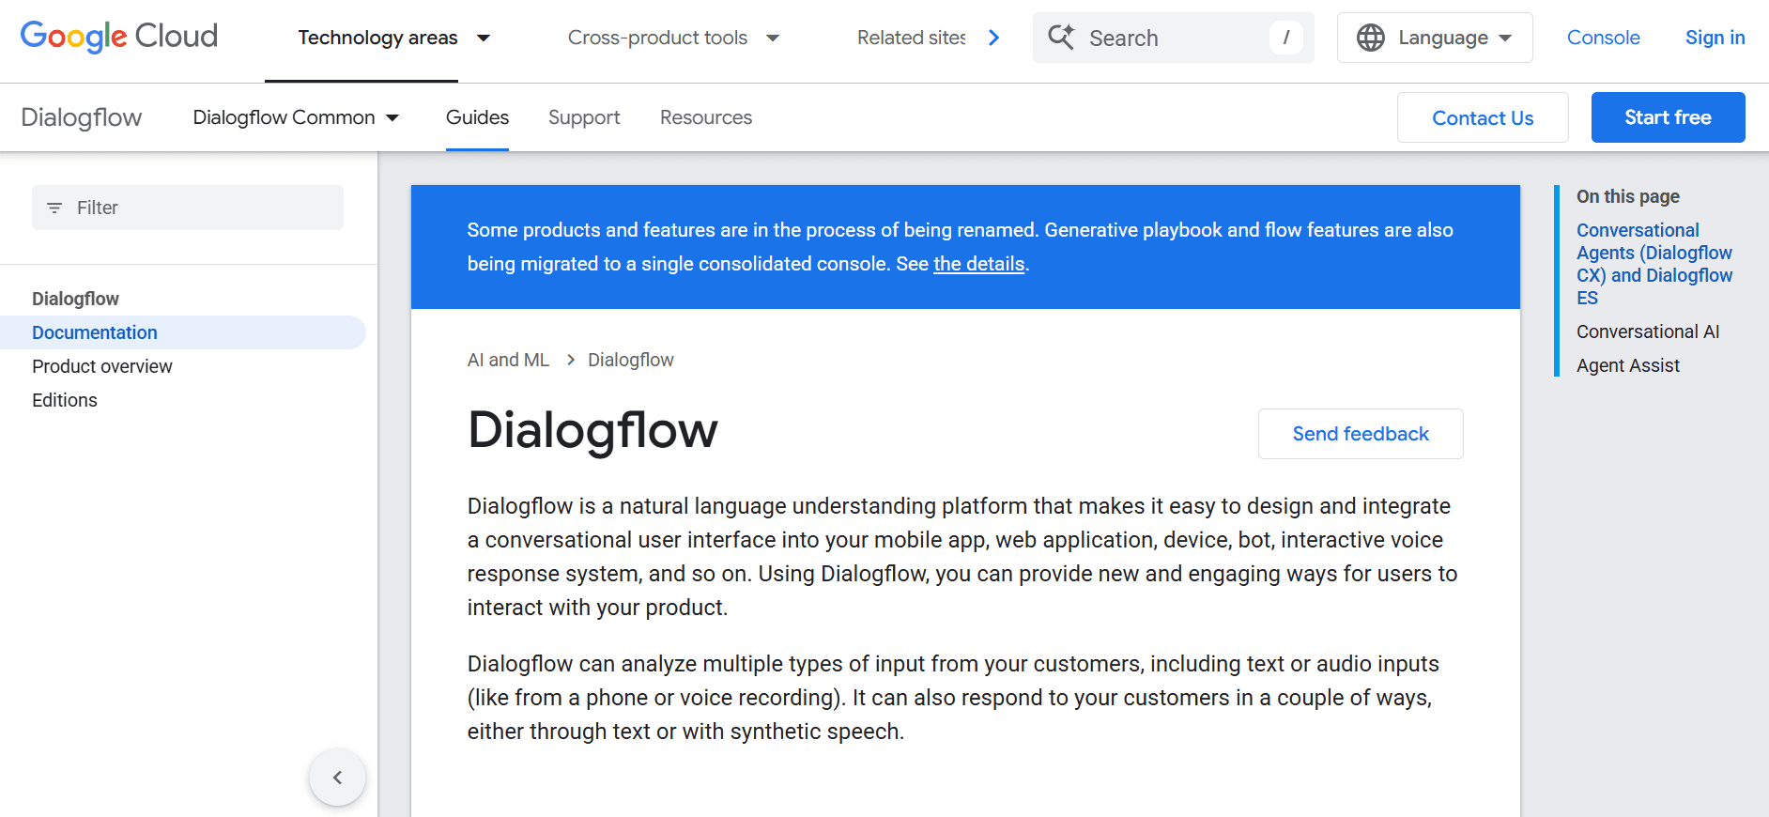
Task: Collapse the sidebar with the chevron button
Action: [337, 778]
